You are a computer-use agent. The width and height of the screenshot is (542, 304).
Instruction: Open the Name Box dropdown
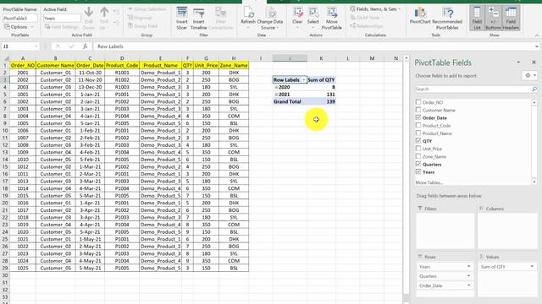click(36, 46)
